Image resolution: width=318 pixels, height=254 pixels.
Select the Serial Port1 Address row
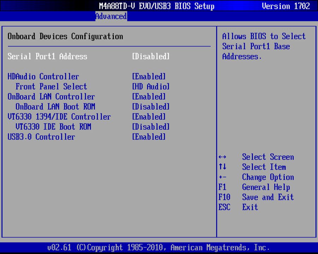pyautogui.click(x=47, y=56)
